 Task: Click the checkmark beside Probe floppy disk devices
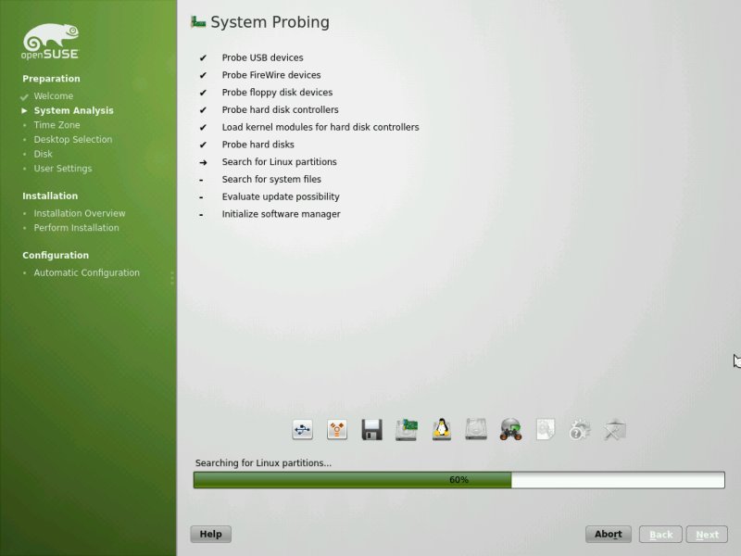pos(203,93)
